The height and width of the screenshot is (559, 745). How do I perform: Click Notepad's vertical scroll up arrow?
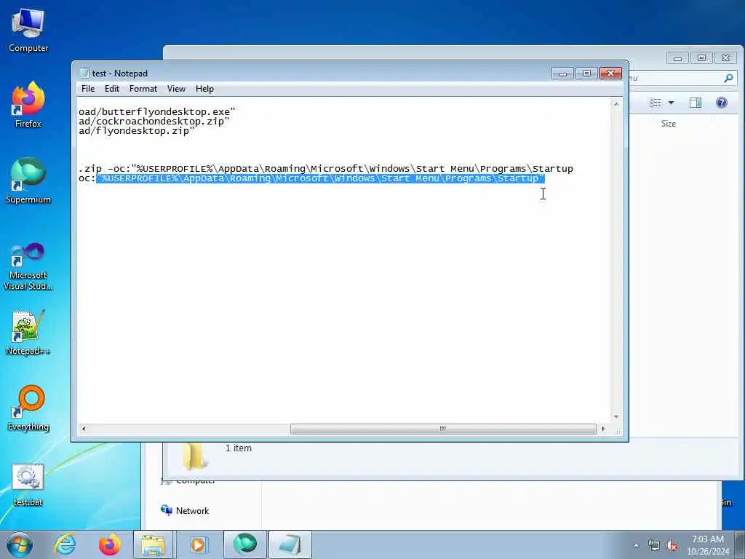click(615, 104)
